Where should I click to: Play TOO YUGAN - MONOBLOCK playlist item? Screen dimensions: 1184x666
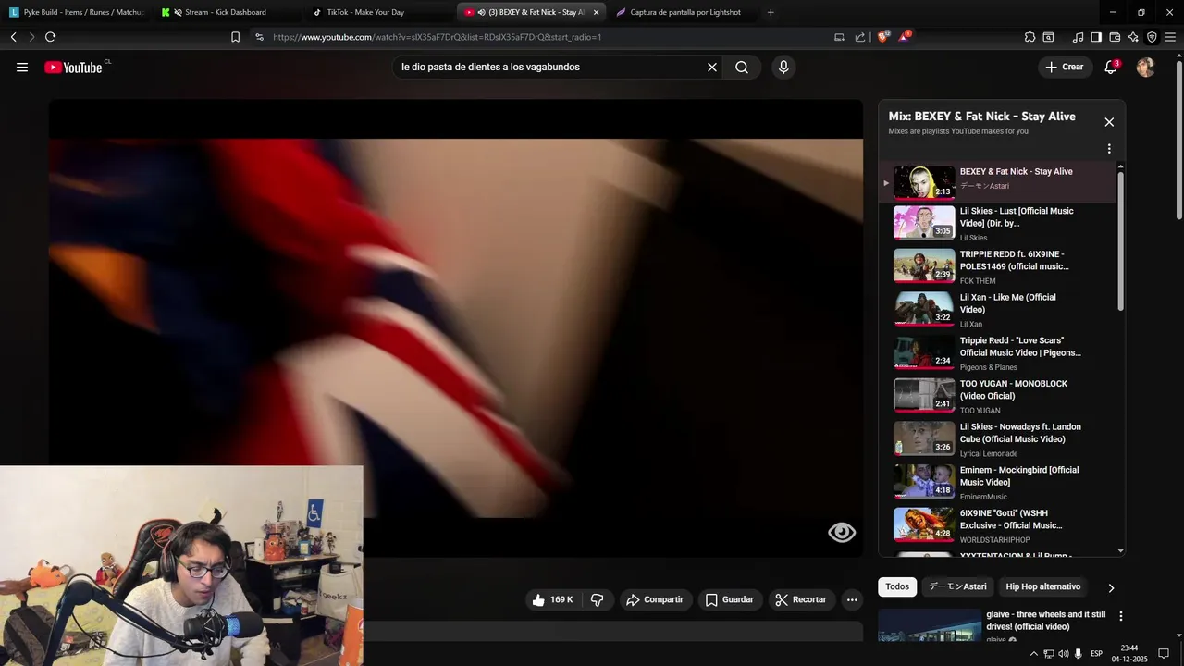click(x=998, y=396)
